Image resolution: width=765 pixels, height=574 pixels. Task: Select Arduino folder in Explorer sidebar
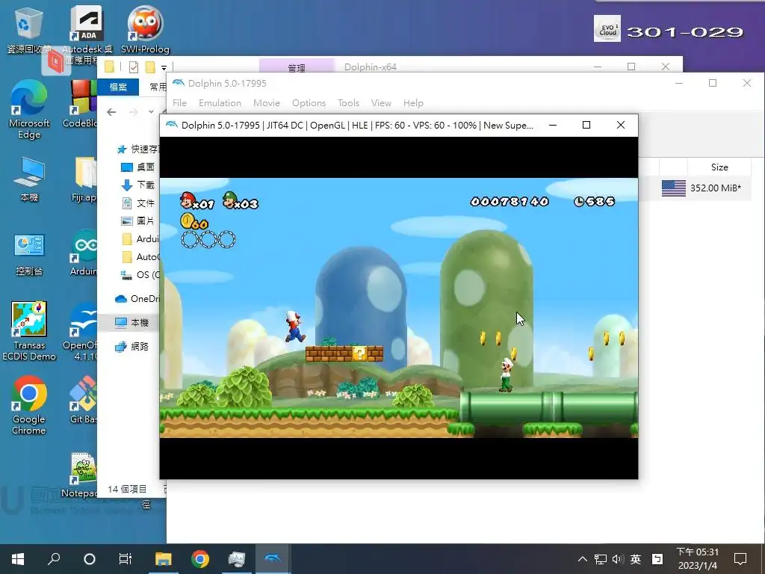click(x=140, y=238)
